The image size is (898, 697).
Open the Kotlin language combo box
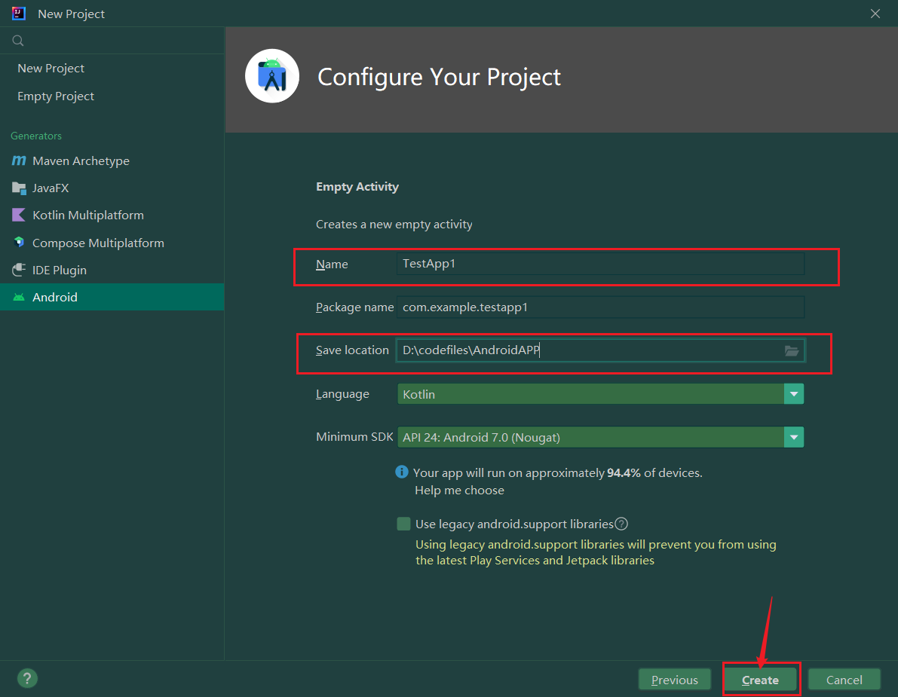600,393
